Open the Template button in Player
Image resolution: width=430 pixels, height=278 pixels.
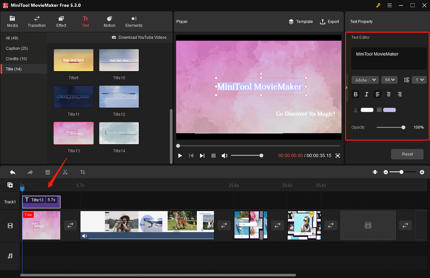[x=300, y=22]
